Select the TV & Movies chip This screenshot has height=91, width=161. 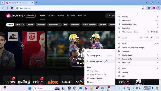75,25
